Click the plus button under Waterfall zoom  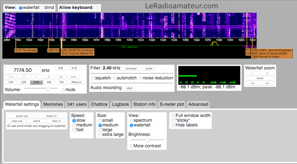(x=267, y=73)
